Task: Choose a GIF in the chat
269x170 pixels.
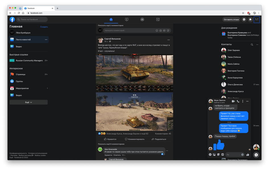Action: pos(223,155)
